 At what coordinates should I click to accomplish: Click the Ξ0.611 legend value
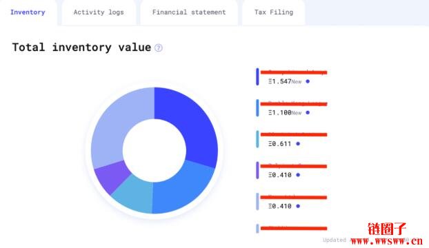pos(279,144)
